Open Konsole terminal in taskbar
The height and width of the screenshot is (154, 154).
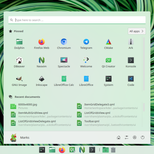(x=92, y=150)
